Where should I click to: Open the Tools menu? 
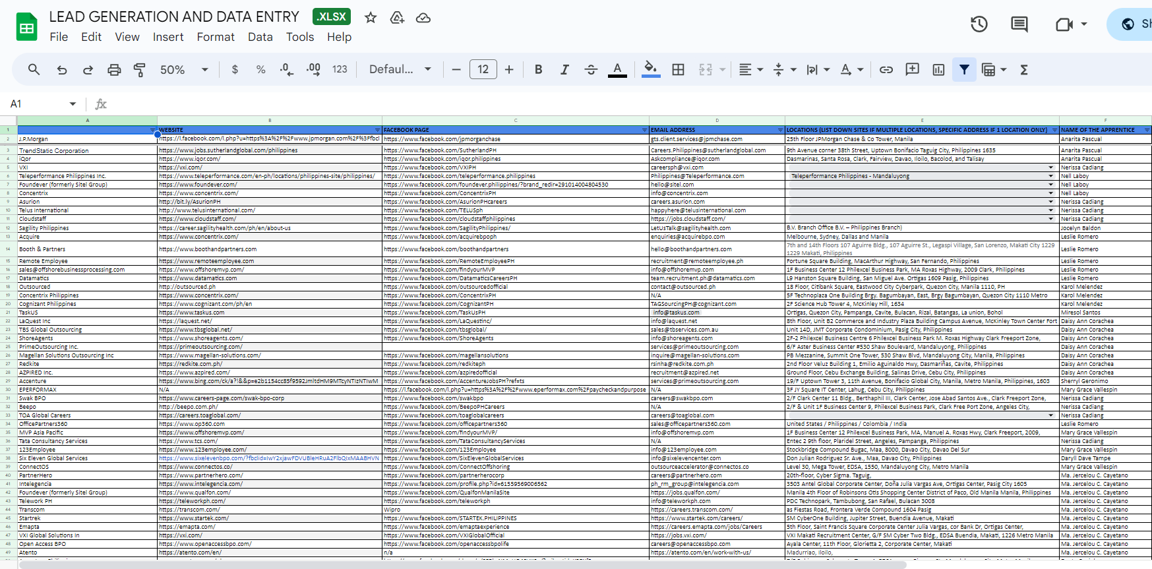(300, 37)
